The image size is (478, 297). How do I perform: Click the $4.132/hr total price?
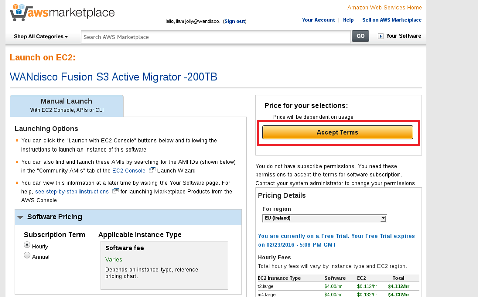(x=399, y=294)
